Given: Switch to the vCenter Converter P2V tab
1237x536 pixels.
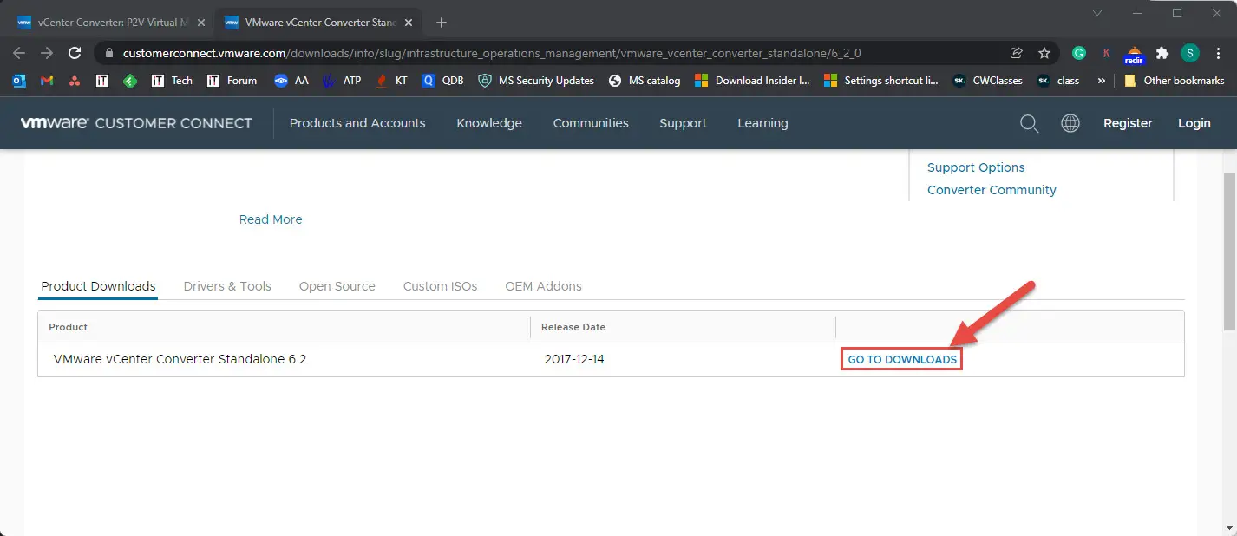Looking at the screenshot, I should pos(111,23).
